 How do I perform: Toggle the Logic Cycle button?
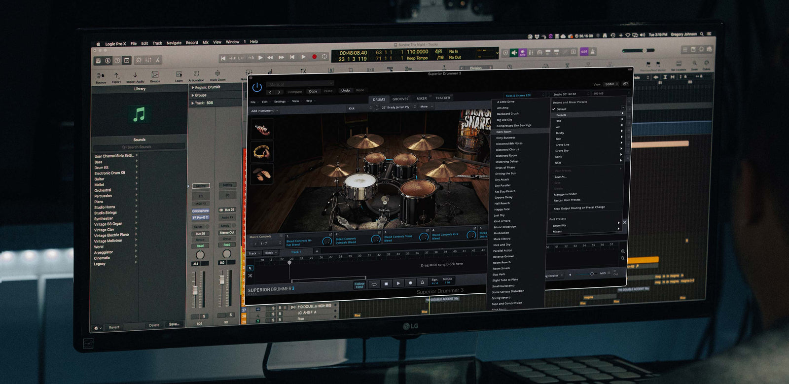tap(324, 57)
